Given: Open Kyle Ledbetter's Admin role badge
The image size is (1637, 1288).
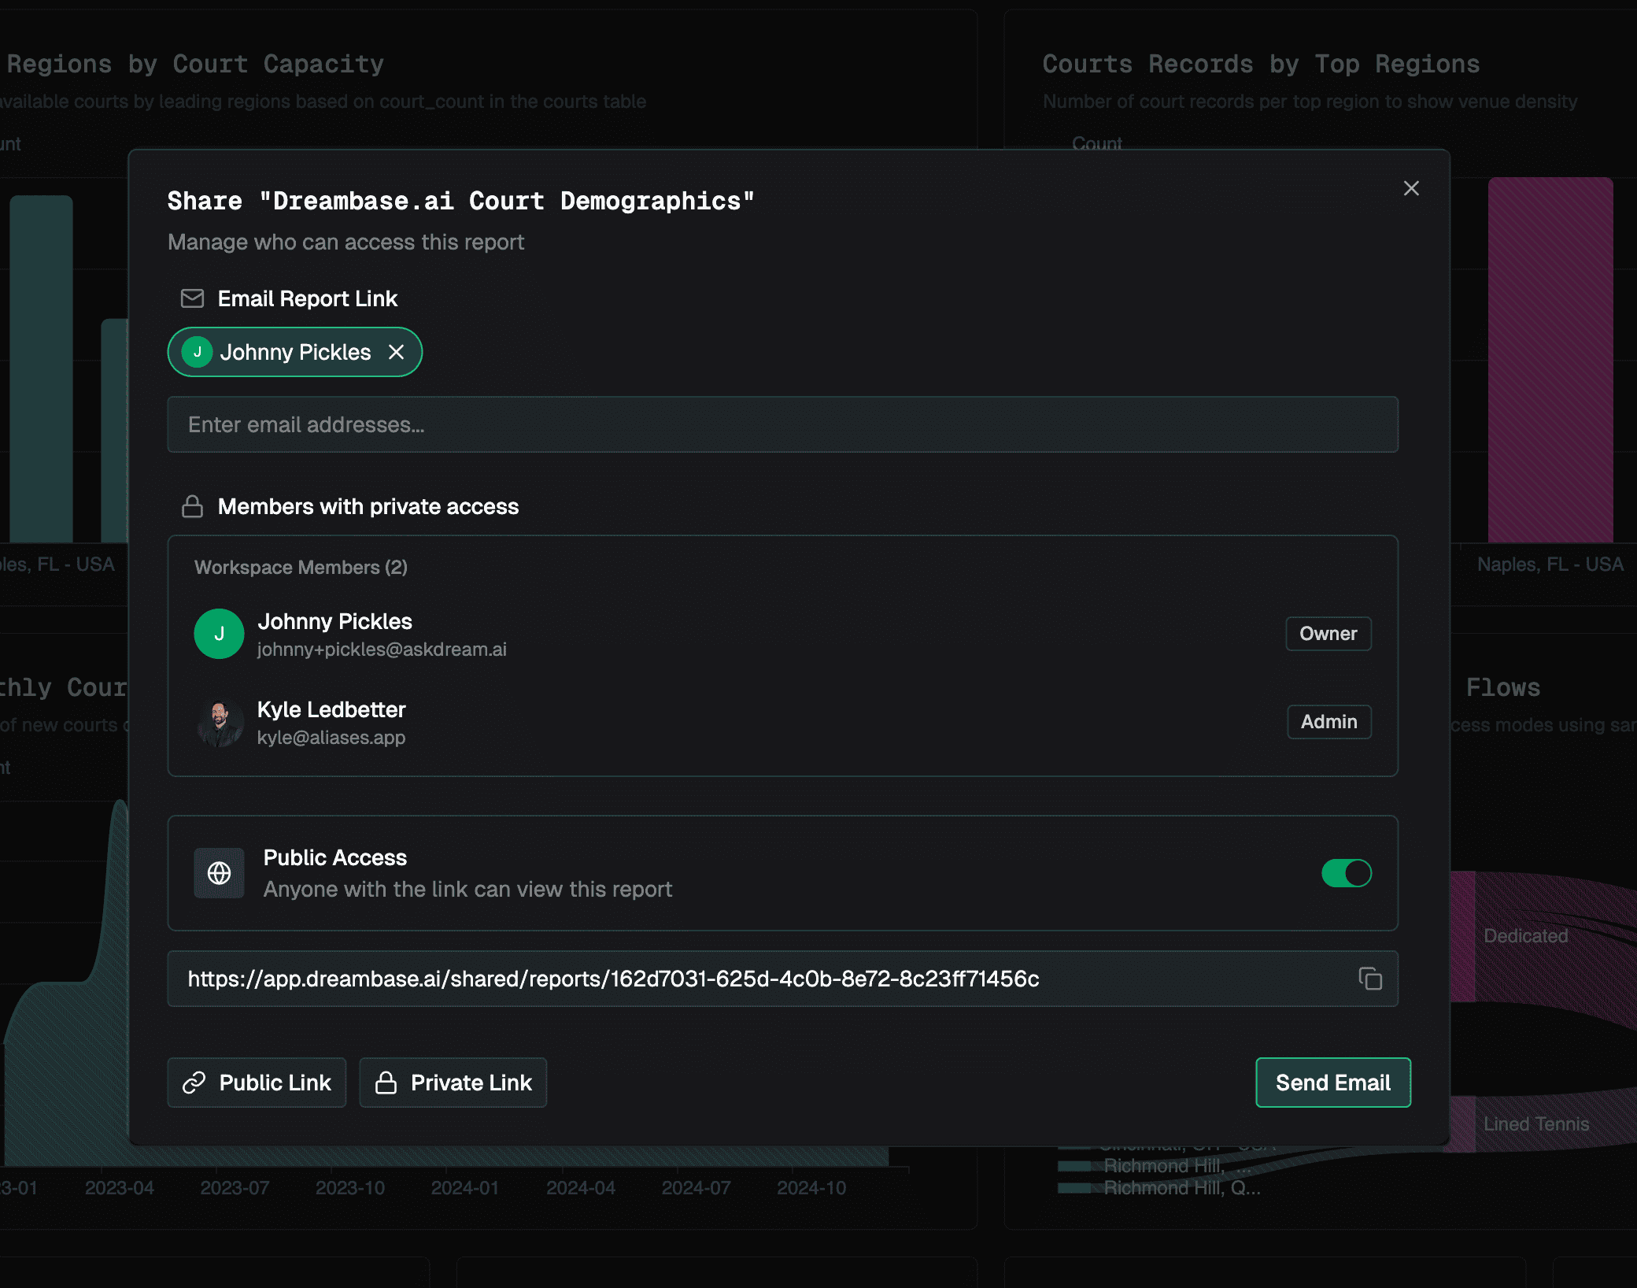Looking at the screenshot, I should click(1328, 722).
